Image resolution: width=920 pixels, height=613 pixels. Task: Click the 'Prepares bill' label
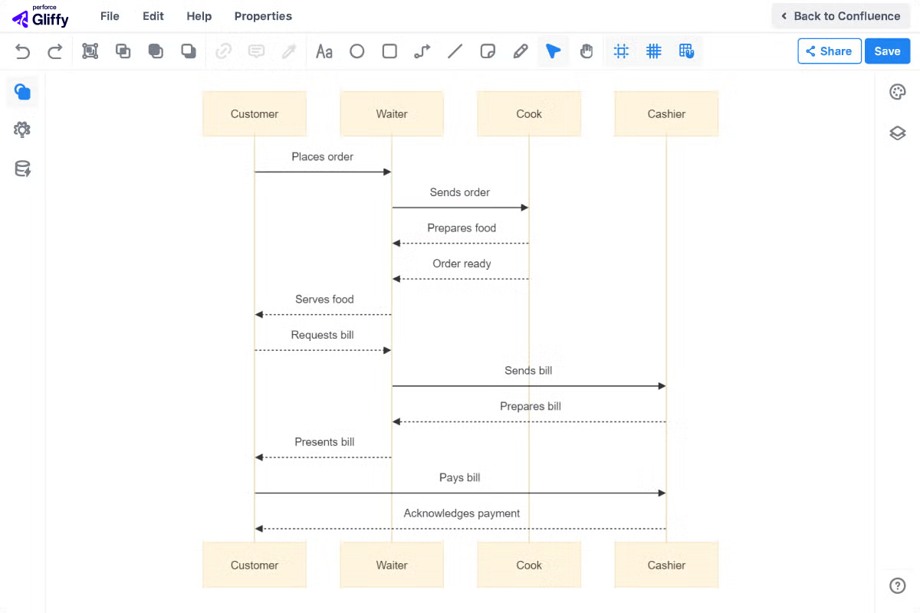click(x=531, y=406)
